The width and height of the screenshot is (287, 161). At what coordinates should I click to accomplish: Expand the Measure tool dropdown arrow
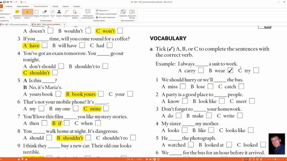(67, 18)
